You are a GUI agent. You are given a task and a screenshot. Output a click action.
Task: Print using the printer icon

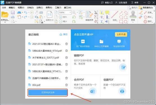click(13, 17)
